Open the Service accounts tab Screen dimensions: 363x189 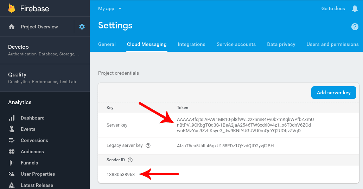pyautogui.click(x=236, y=44)
